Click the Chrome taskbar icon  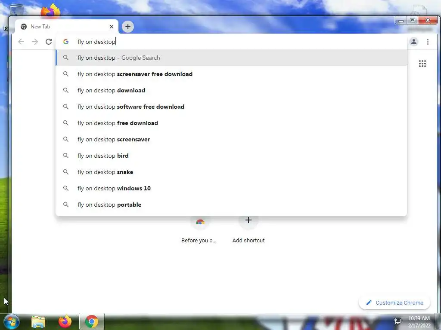coord(92,321)
